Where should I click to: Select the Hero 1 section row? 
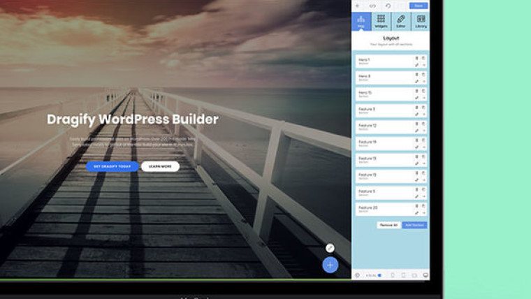pyautogui.click(x=391, y=61)
